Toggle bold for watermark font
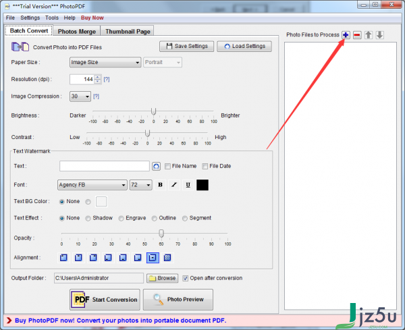 pos(160,185)
